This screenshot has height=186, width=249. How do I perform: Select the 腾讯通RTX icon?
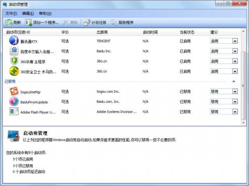14,41
